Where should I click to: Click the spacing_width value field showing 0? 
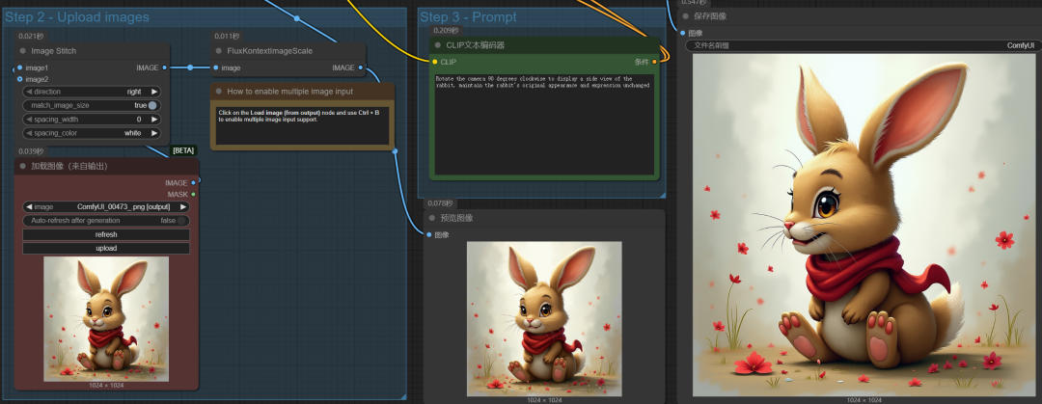coord(92,120)
